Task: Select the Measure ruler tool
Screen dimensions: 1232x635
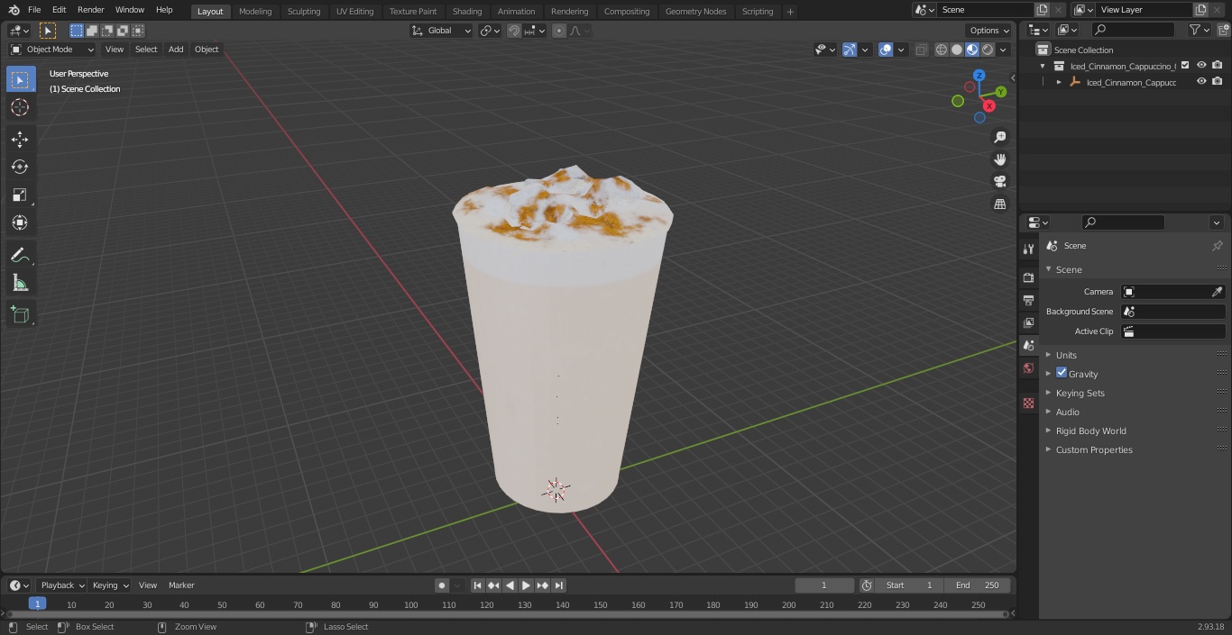Action: (x=20, y=284)
